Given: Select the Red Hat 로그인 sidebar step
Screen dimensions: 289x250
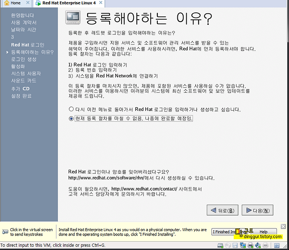Looking at the screenshot, I should click(28, 45).
